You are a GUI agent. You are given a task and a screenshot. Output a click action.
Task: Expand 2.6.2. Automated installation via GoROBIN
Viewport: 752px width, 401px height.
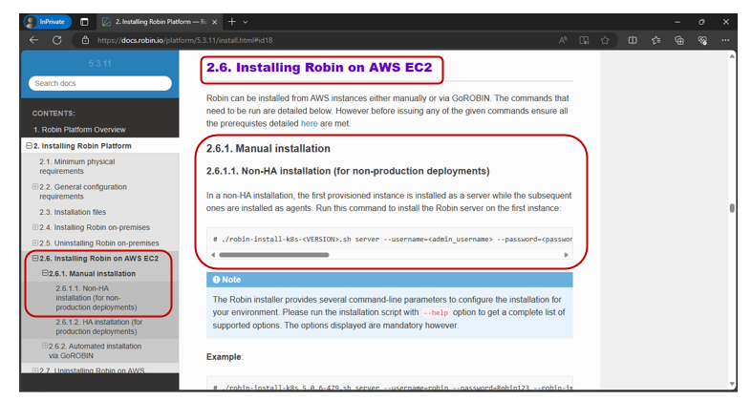click(45, 346)
